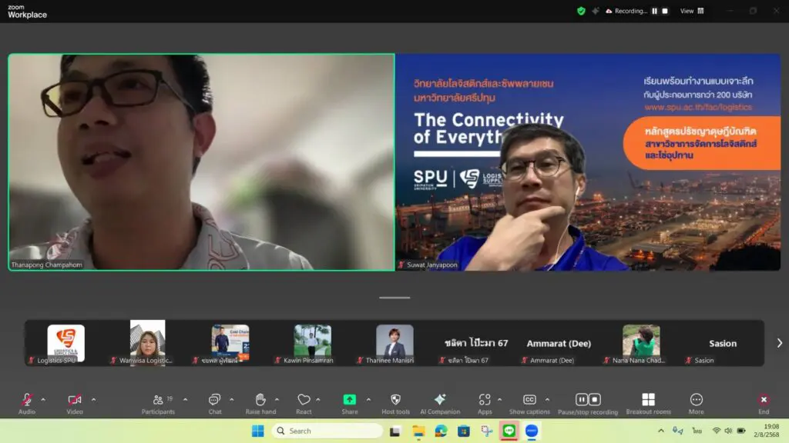Show next page of participant thumbnails
The width and height of the screenshot is (789, 443).
(x=780, y=343)
